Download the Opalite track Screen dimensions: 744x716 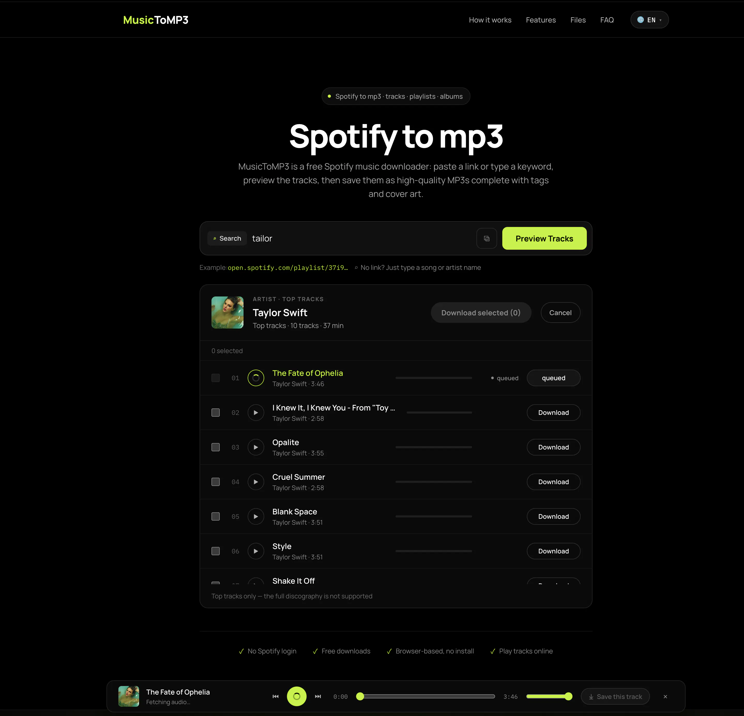click(x=553, y=447)
